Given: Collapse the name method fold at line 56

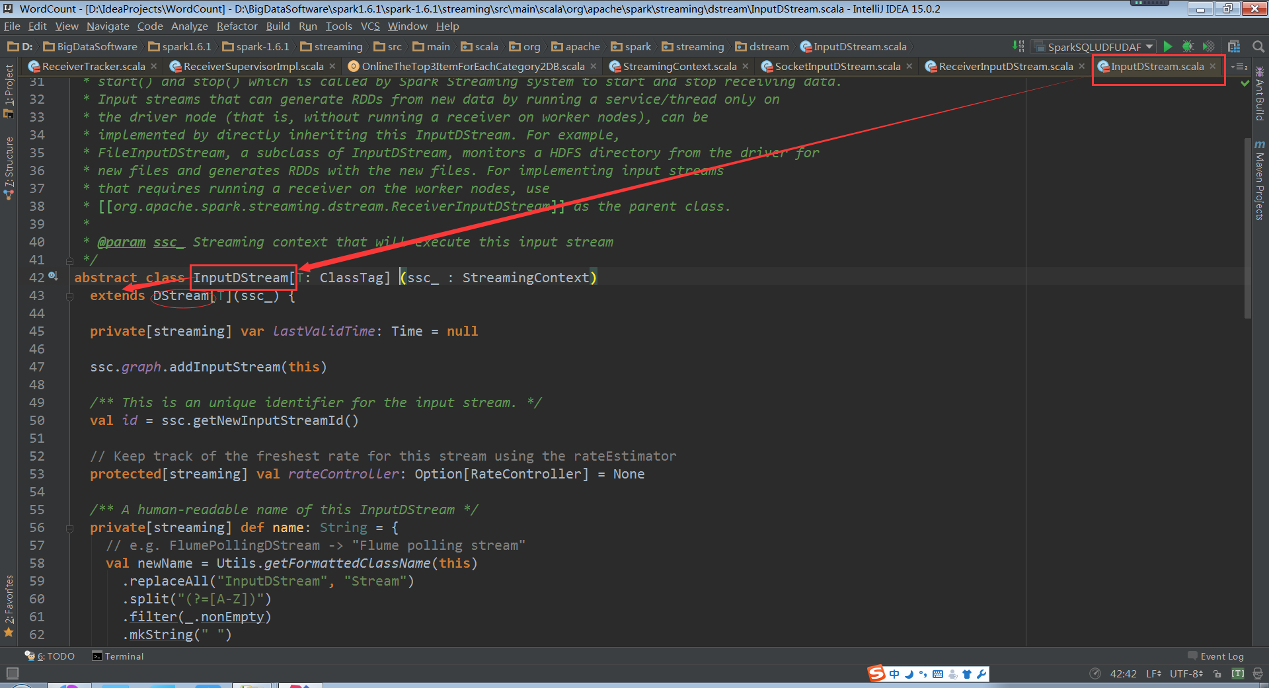Looking at the screenshot, I should point(69,528).
